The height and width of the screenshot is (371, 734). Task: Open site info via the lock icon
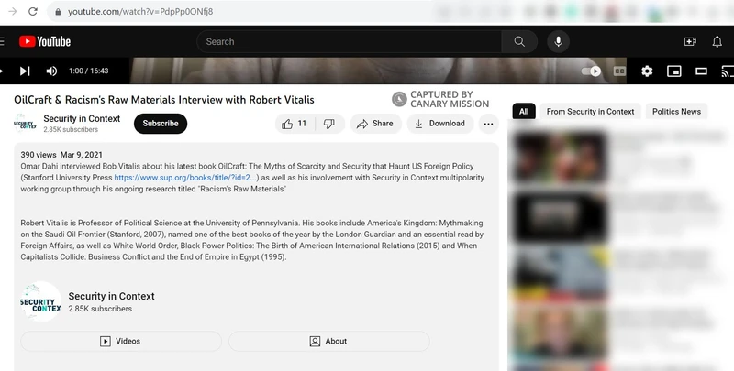(x=58, y=12)
